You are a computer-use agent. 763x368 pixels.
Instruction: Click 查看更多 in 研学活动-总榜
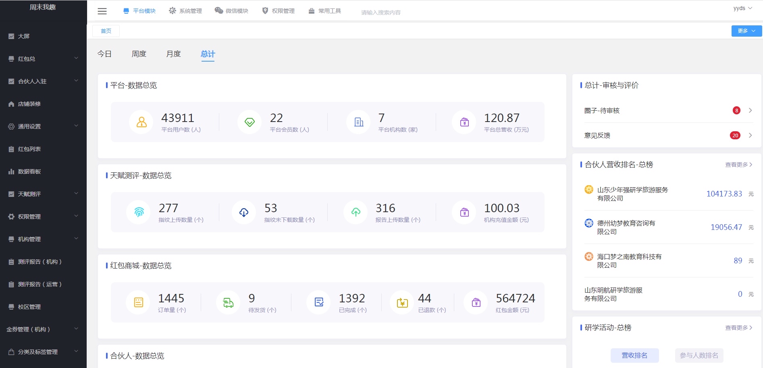click(738, 328)
